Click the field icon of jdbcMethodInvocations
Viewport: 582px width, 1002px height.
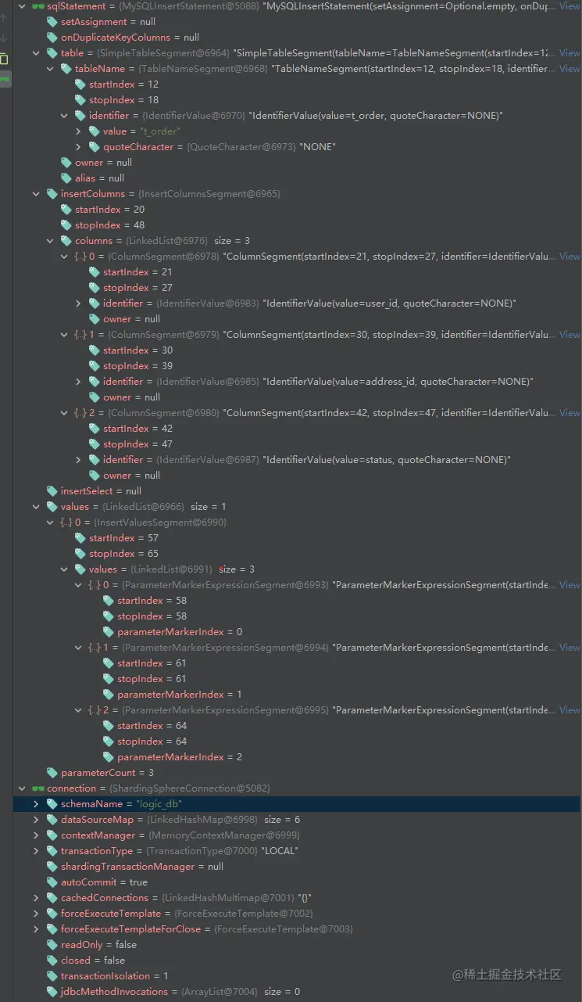click(52, 992)
